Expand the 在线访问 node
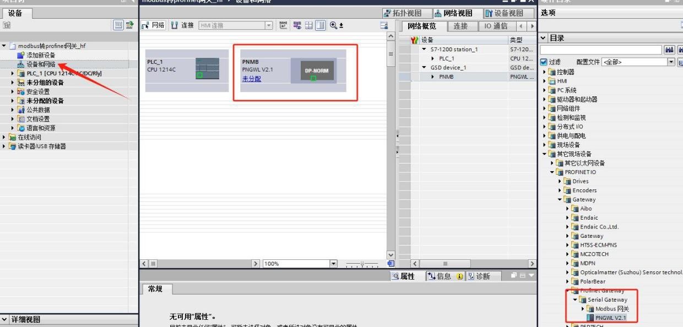The width and height of the screenshot is (683, 327). 4,137
